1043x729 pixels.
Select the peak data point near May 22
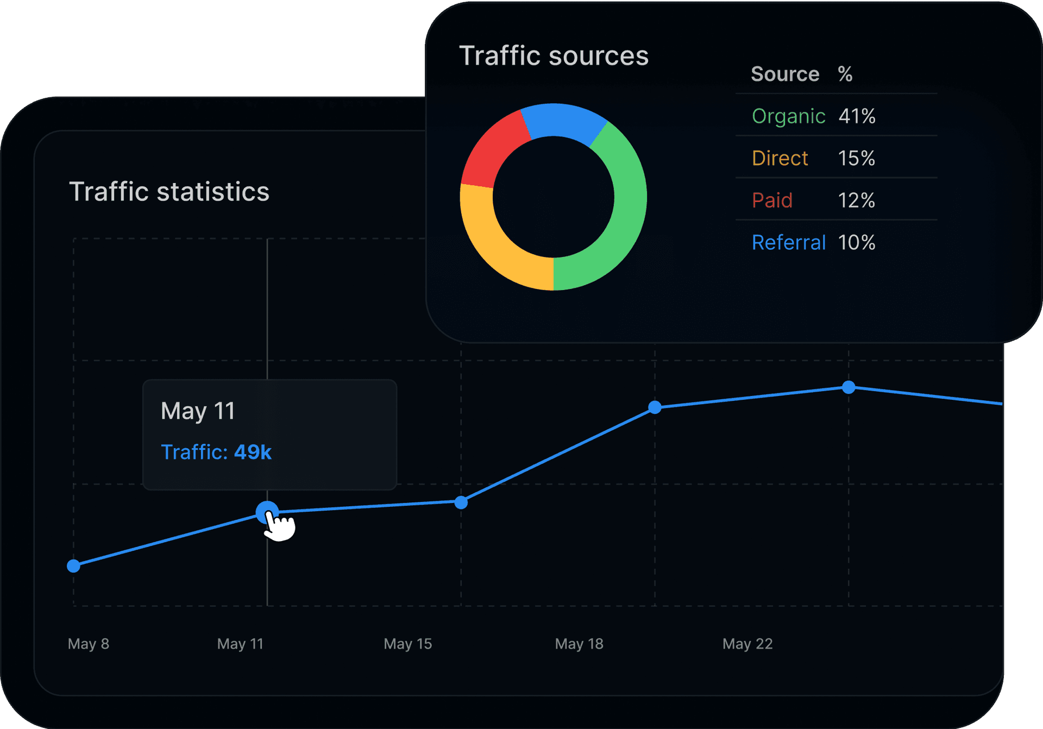(849, 387)
